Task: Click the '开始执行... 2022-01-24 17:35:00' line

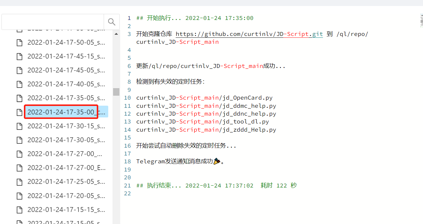Action: (195, 18)
